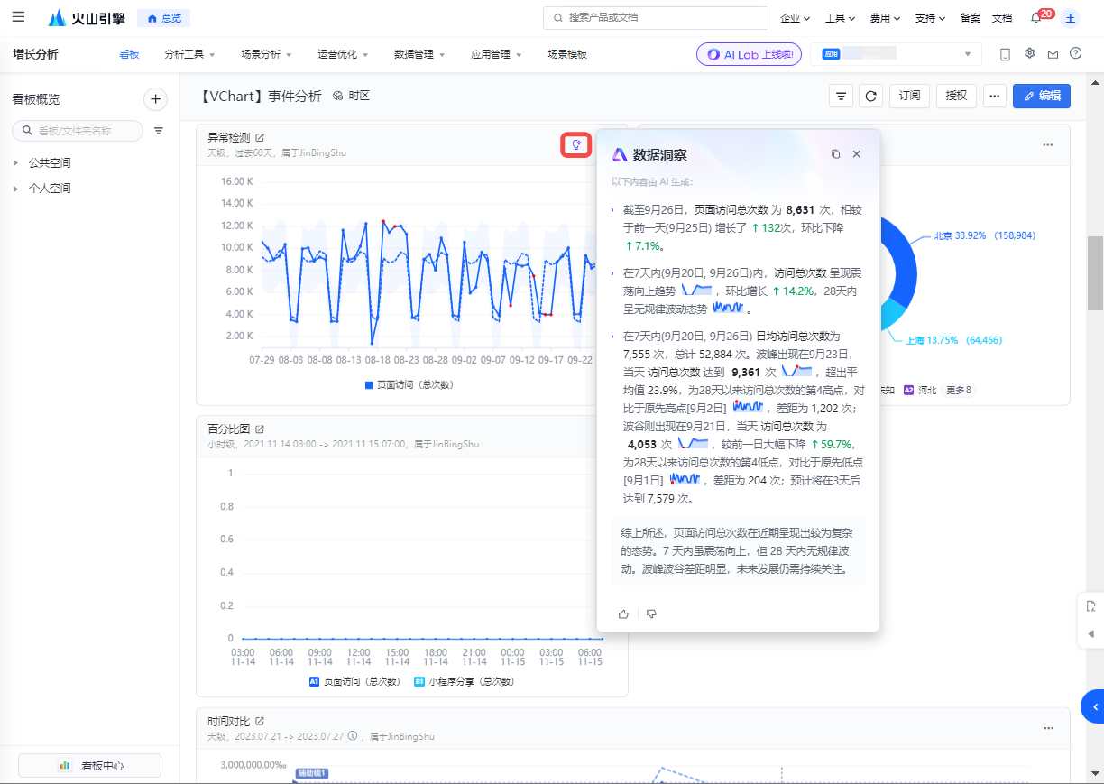Expand the 公共空间 tree node

tap(15, 163)
